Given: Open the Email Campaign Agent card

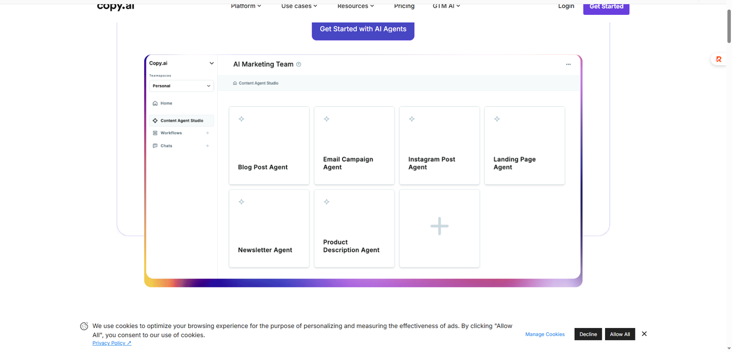Looking at the screenshot, I should tap(355, 146).
